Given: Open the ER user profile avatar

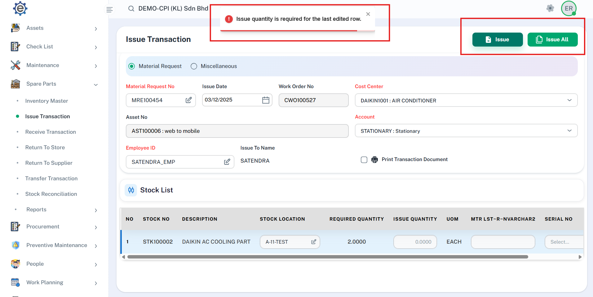Looking at the screenshot, I should 569,8.
